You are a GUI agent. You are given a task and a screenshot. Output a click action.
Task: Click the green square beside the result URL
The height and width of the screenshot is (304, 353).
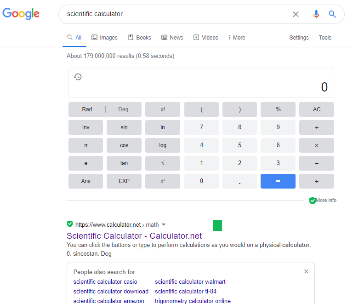217,225
